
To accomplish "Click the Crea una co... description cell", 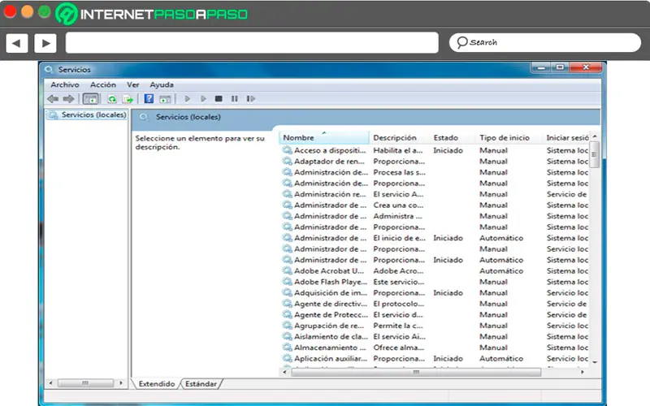I will tap(398, 205).
